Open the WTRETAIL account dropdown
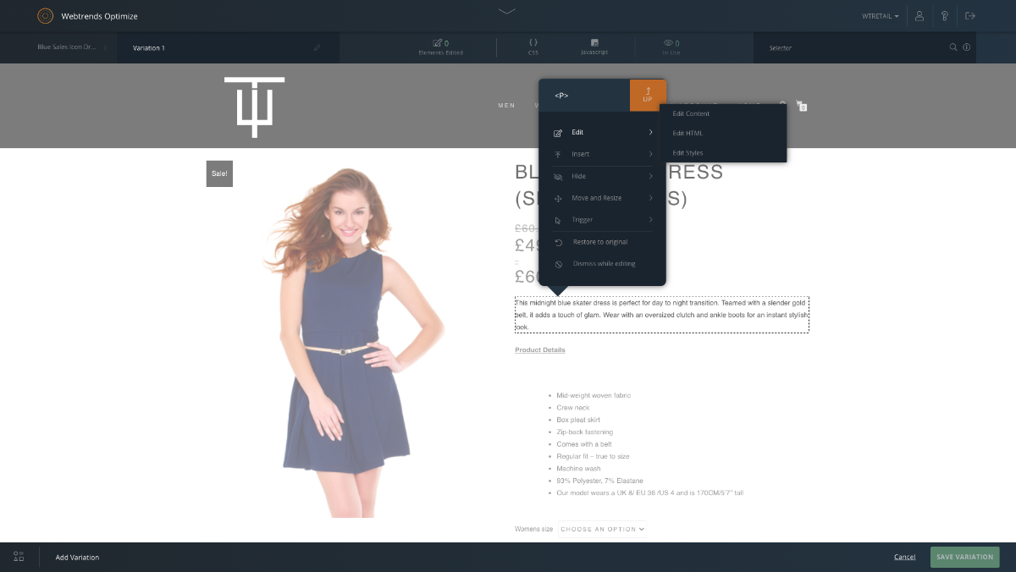This screenshot has height=572, width=1016. [880, 16]
